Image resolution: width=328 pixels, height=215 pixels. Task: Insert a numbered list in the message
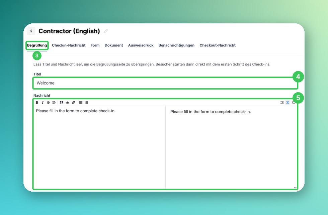86,102
